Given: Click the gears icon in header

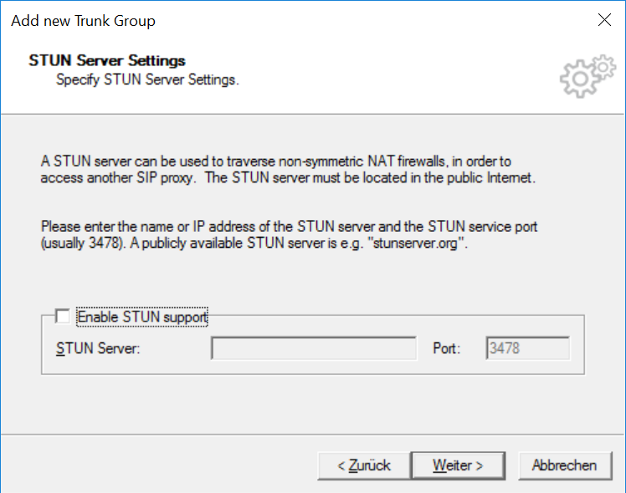Looking at the screenshot, I should 588,76.
